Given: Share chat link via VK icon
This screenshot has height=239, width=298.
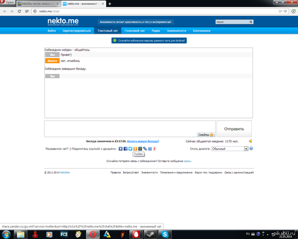Looking at the screenshot, I should pyautogui.click(x=120, y=148).
